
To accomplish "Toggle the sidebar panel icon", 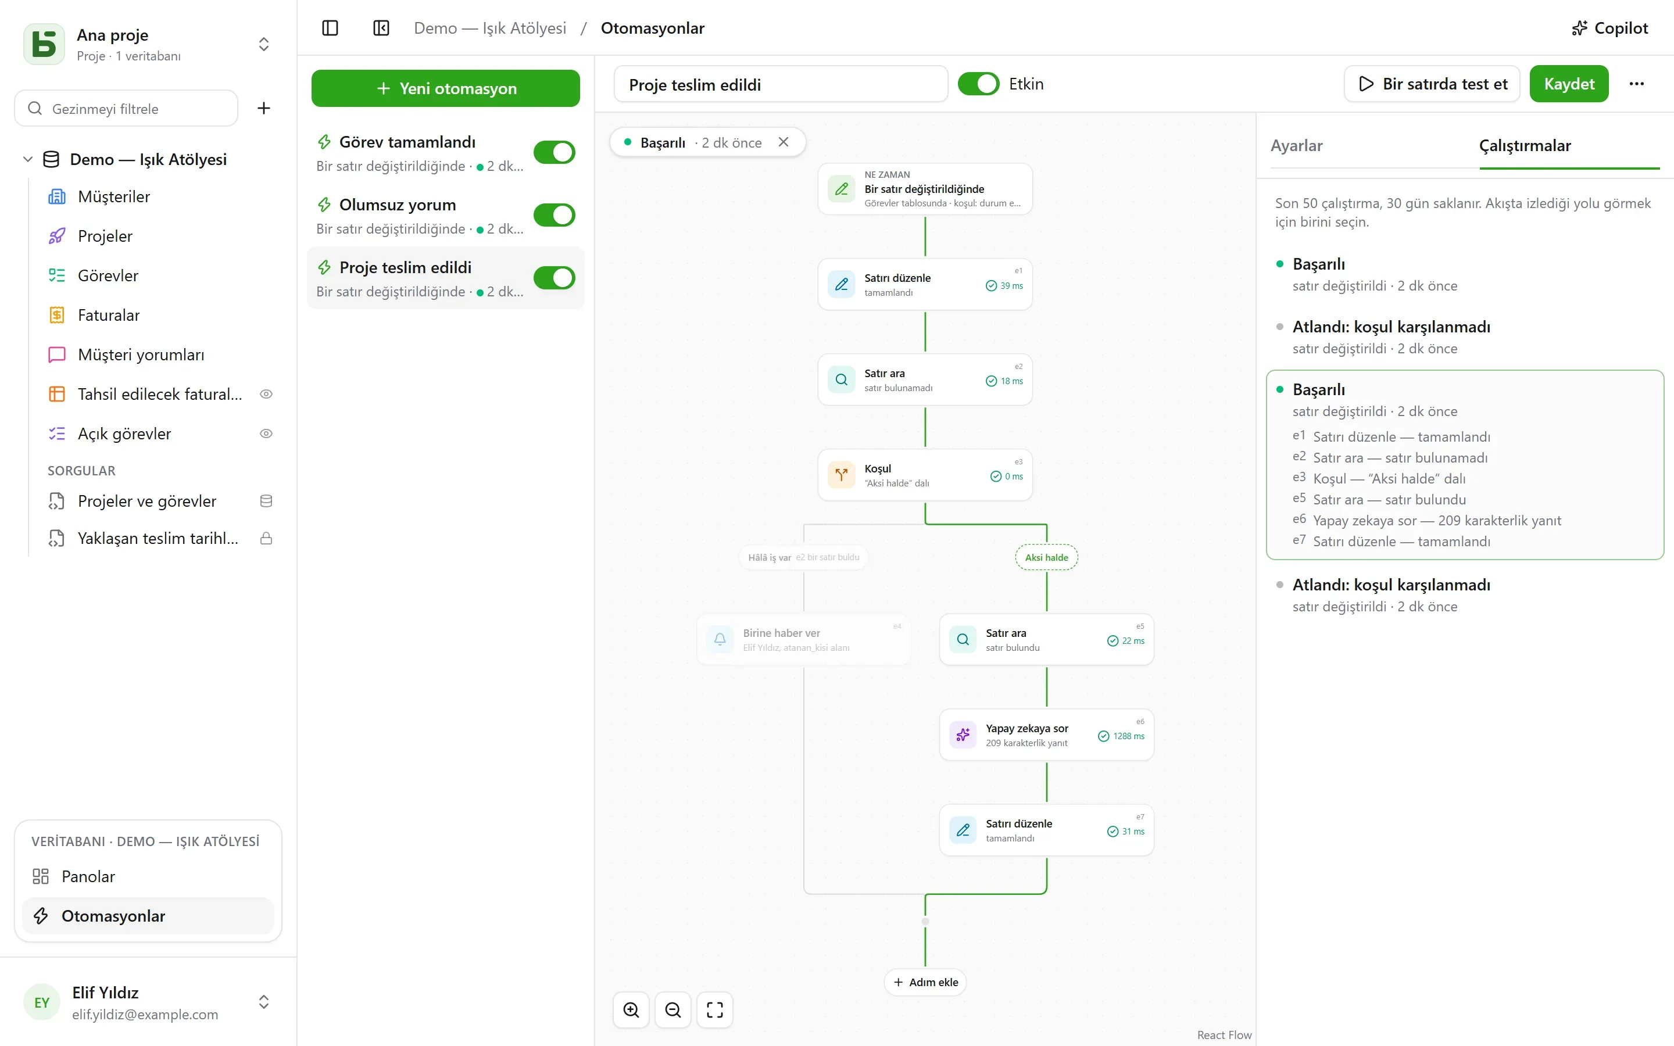I will click(x=330, y=28).
